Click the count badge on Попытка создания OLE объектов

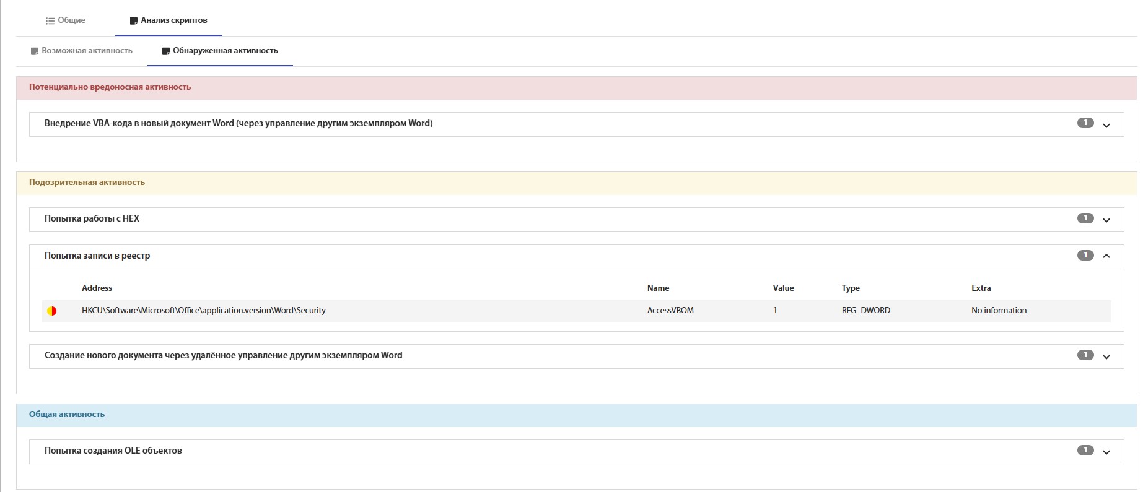(1085, 451)
